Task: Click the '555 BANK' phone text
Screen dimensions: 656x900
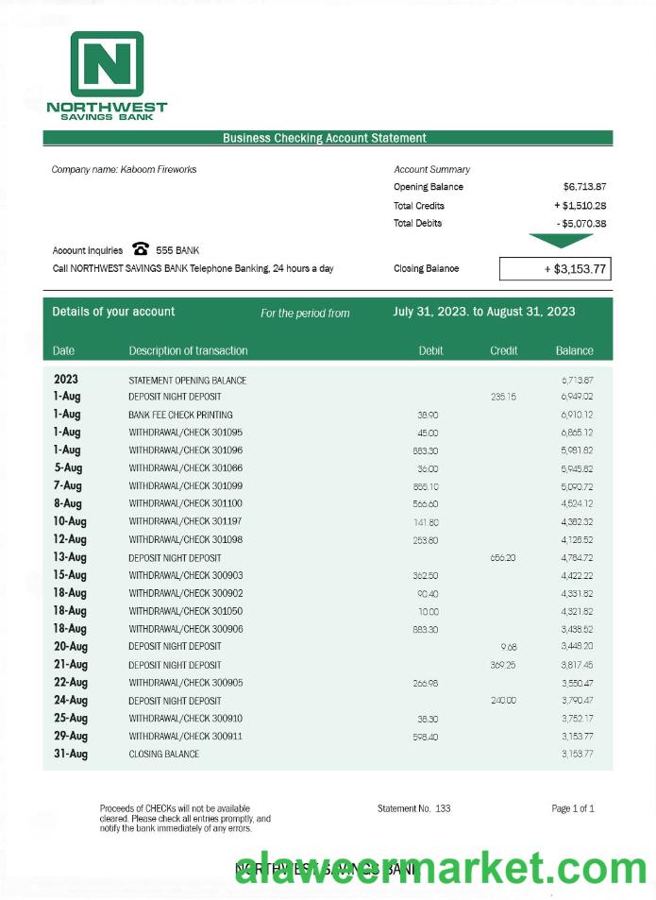Action: pos(177,250)
